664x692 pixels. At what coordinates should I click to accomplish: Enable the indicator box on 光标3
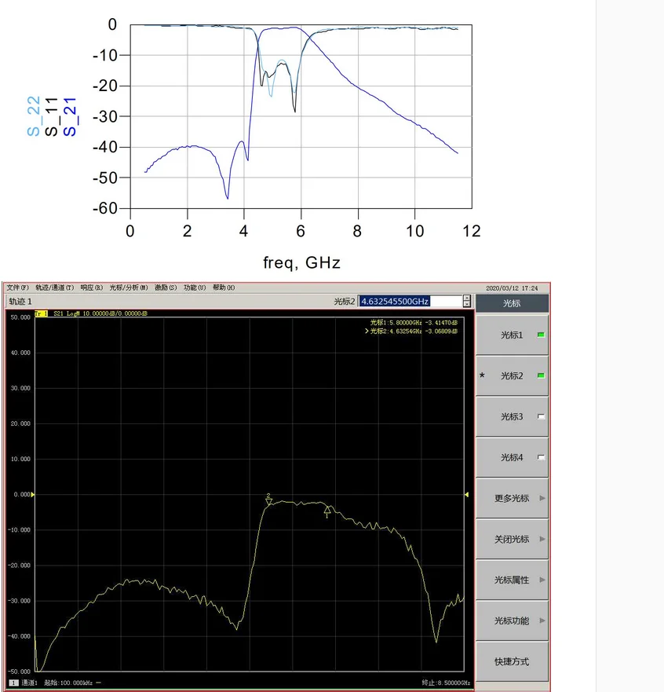coord(541,416)
